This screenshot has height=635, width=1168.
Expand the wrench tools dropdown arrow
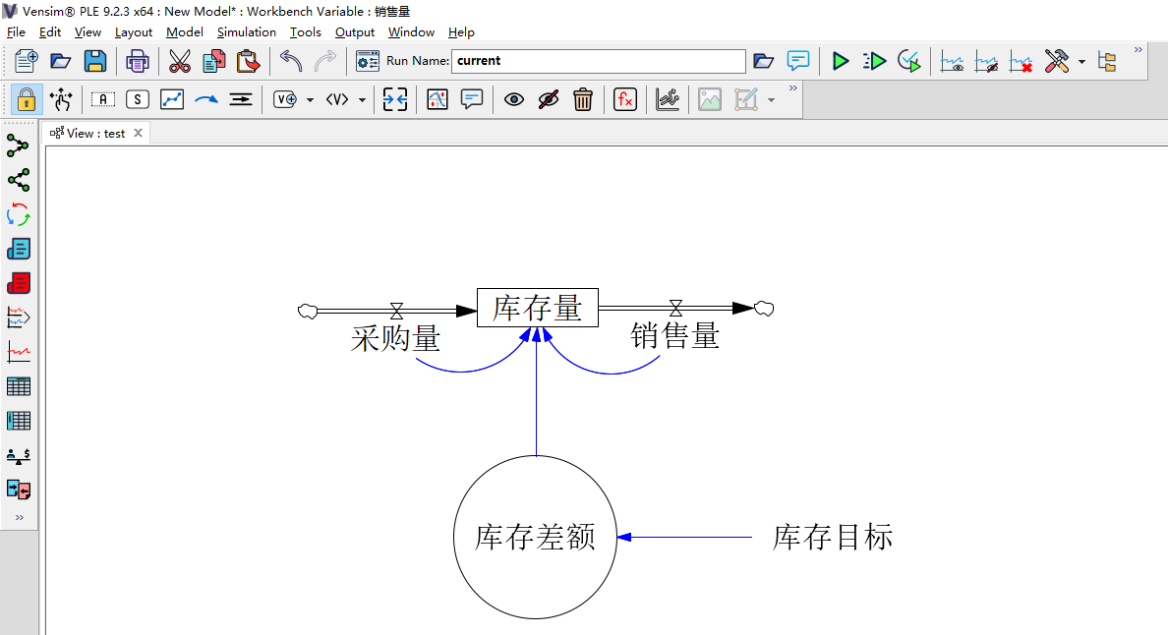1081,62
